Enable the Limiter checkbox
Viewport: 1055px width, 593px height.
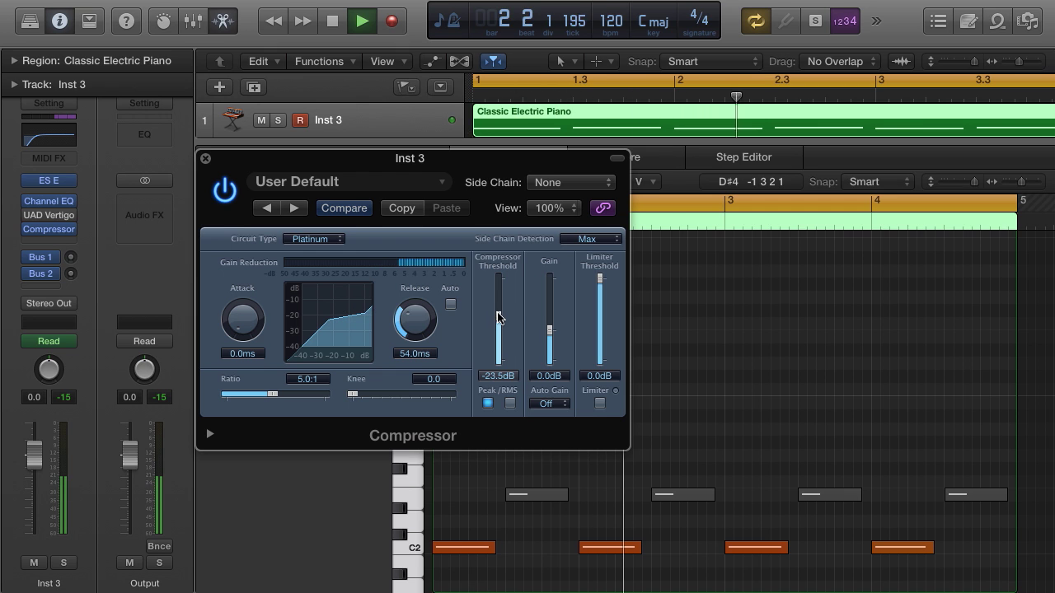[x=599, y=403]
